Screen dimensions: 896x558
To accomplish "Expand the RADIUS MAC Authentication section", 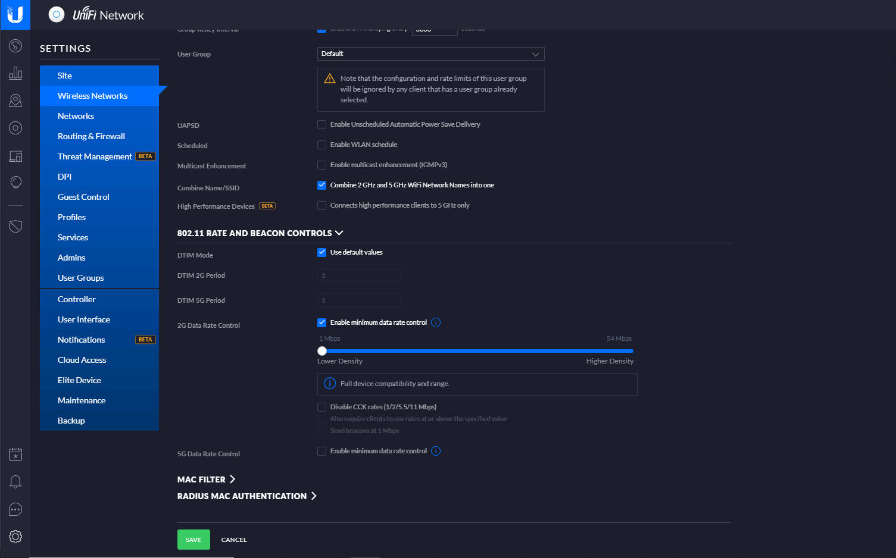I will point(246,496).
